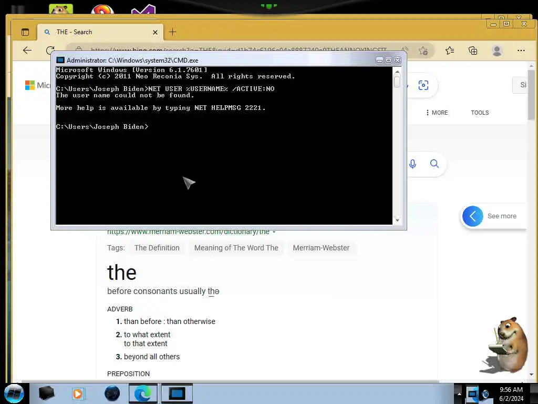
Task: Click the 'PREPOSITION' label
Action: [x=128, y=374]
